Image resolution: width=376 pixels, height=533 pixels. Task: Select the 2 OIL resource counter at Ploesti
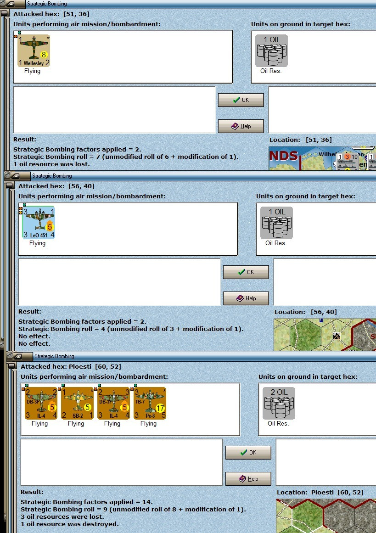point(279,403)
